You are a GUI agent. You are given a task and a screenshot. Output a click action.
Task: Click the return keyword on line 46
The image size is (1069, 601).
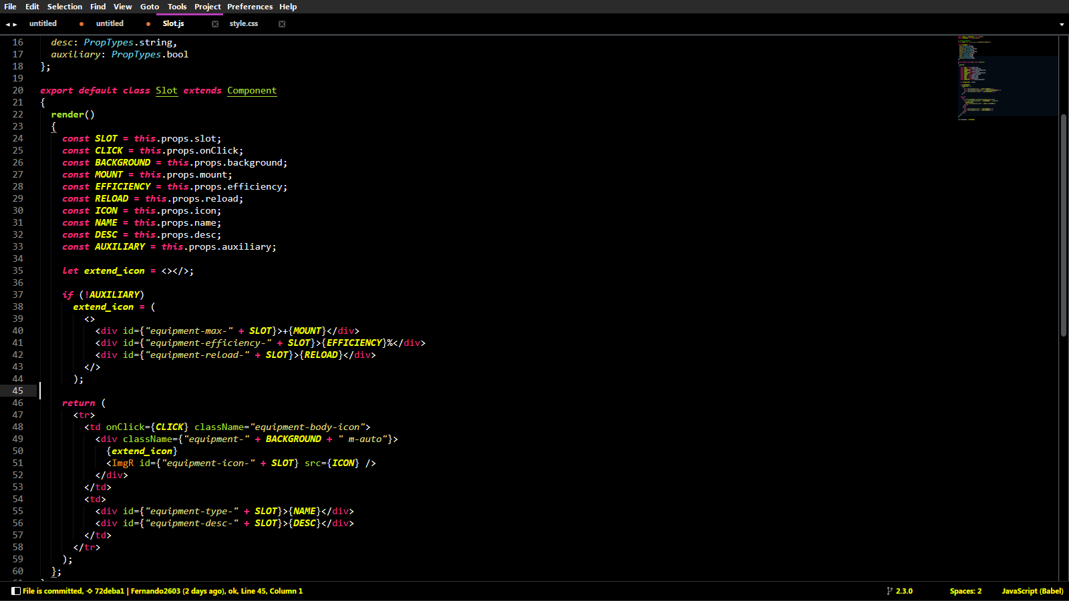click(79, 403)
